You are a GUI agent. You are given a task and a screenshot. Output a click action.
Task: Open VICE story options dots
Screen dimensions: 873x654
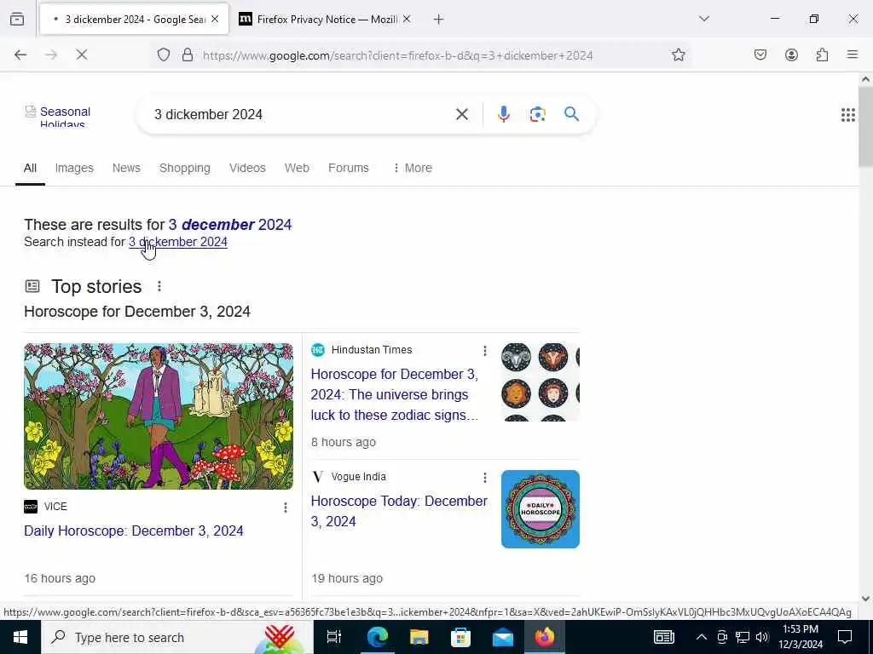[x=286, y=508]
